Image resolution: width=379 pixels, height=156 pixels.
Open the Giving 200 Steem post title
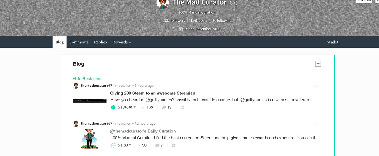(x=153, y=93)
